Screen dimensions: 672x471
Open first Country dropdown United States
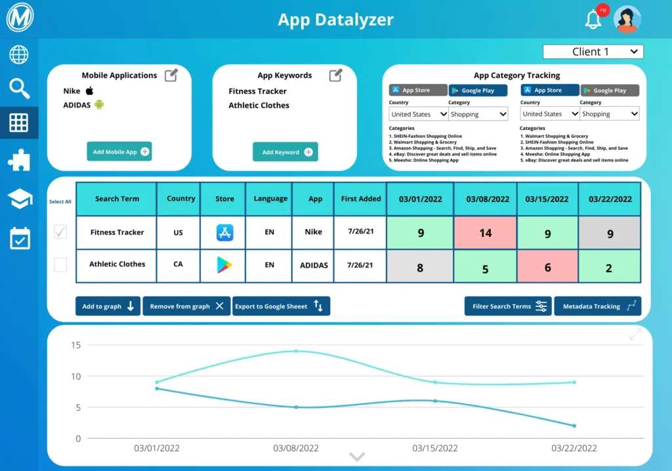click(x=418, y=114)
